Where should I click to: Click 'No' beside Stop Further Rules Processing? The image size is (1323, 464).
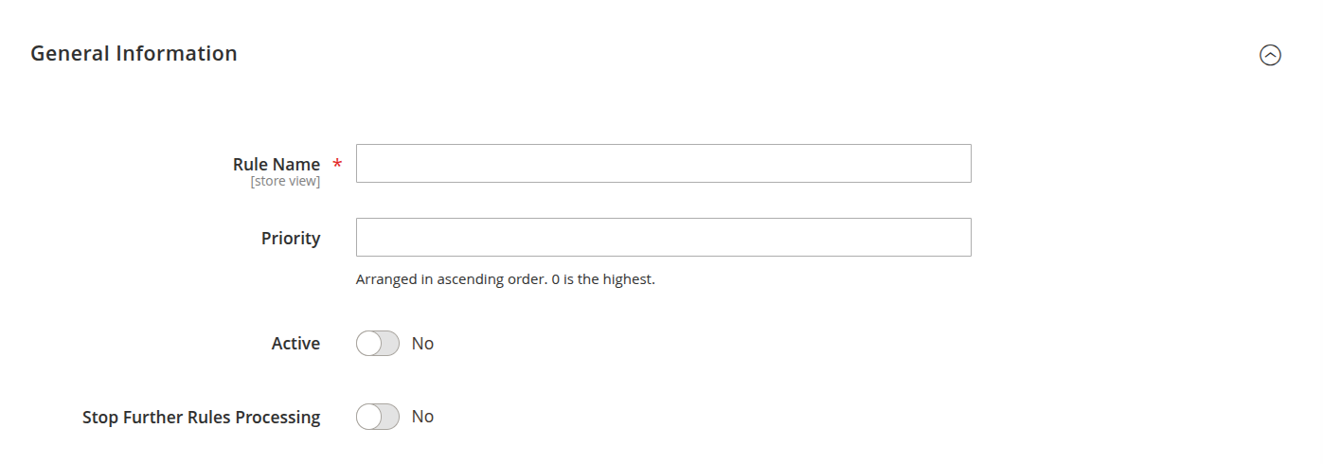point(422,417)
